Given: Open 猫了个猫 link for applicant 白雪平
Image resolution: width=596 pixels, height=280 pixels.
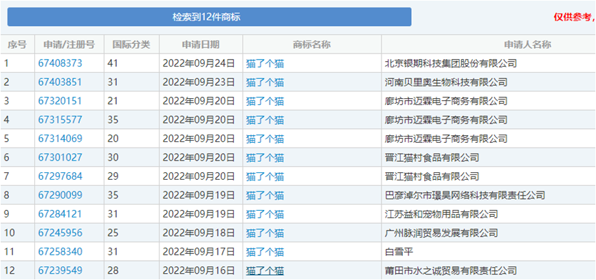Looking at the screenshot, I should click(265, 252).
